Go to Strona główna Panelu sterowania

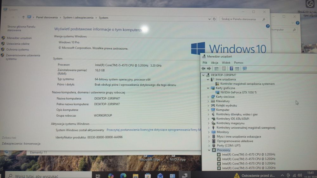pyautogui.click(x=21, y=28)
